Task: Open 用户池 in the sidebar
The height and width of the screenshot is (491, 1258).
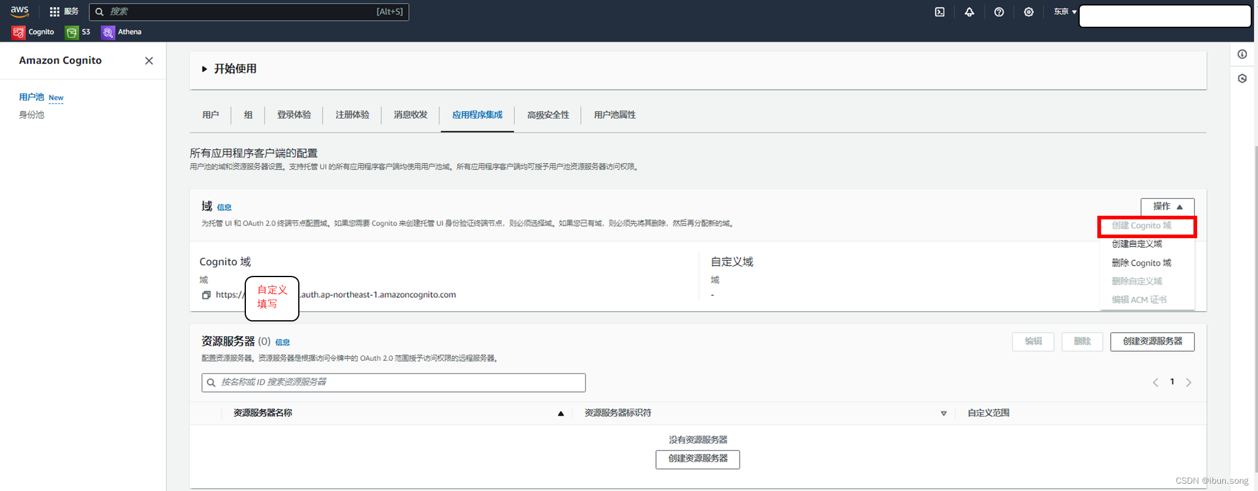Action: tap(32, 97)
